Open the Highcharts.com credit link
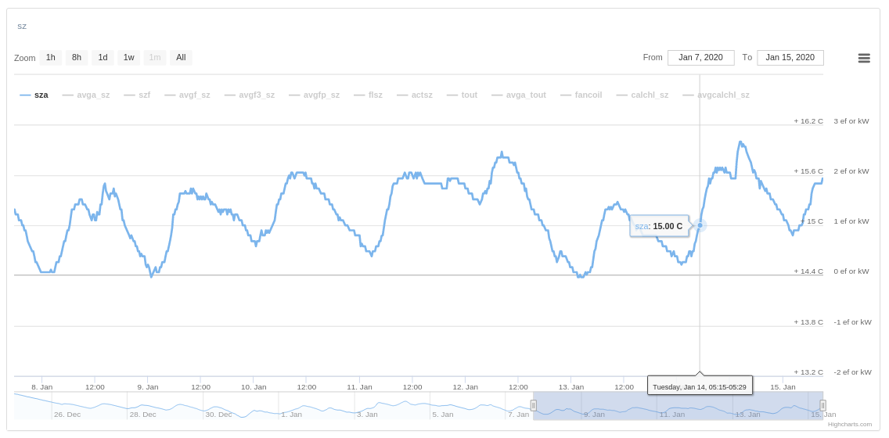This screenshot has width=889, height=438. 849,424
